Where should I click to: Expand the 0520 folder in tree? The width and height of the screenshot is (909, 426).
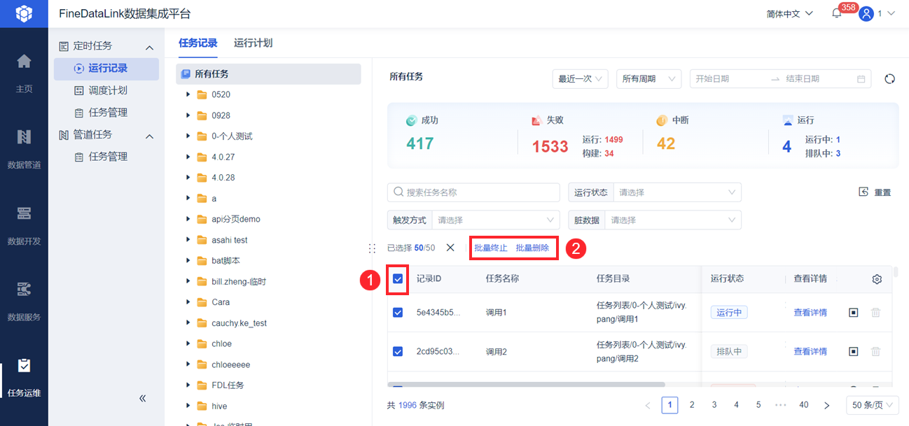point(188,94)
